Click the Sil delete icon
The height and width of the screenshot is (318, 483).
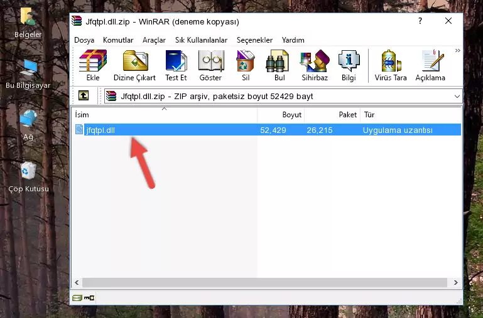246,65
